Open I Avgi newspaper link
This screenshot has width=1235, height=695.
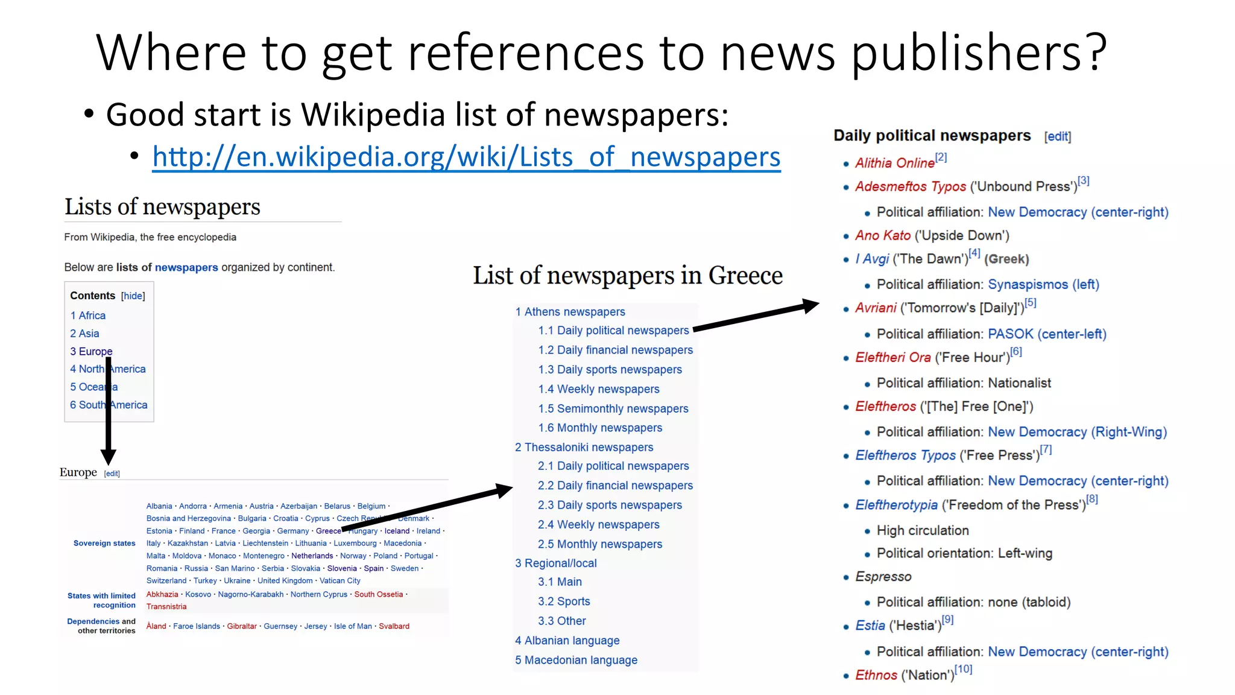click(872, 259)
